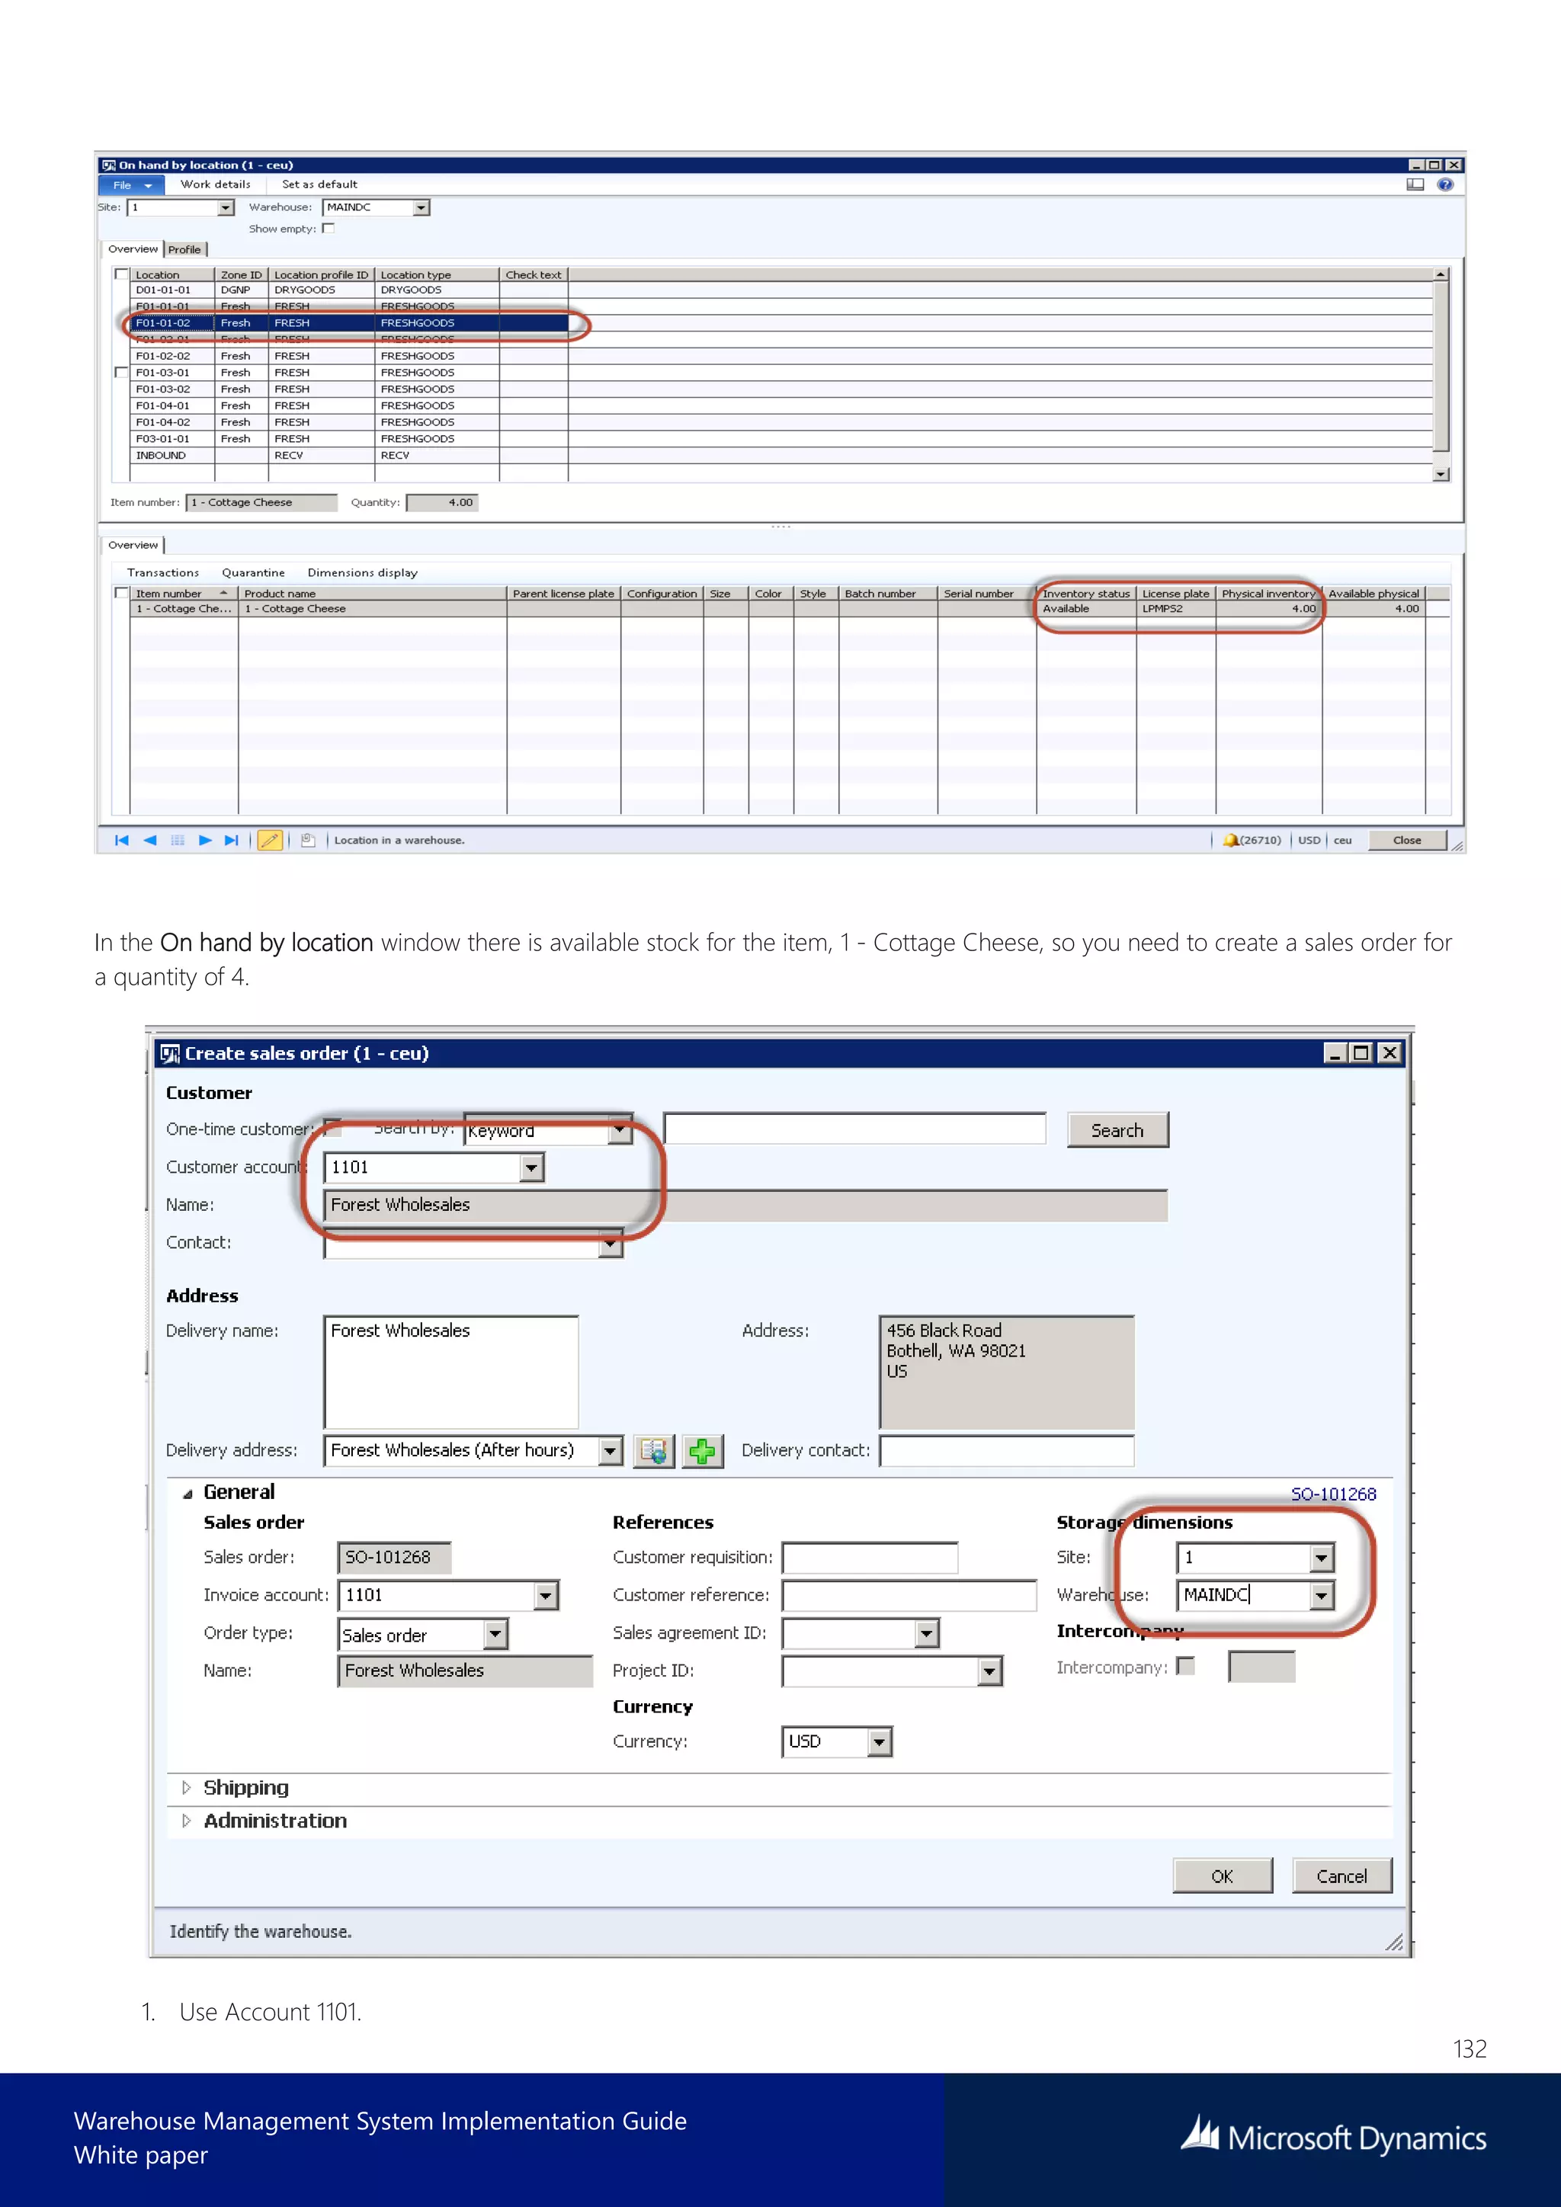Click the next record arrow icon

(x=205, y=840)
